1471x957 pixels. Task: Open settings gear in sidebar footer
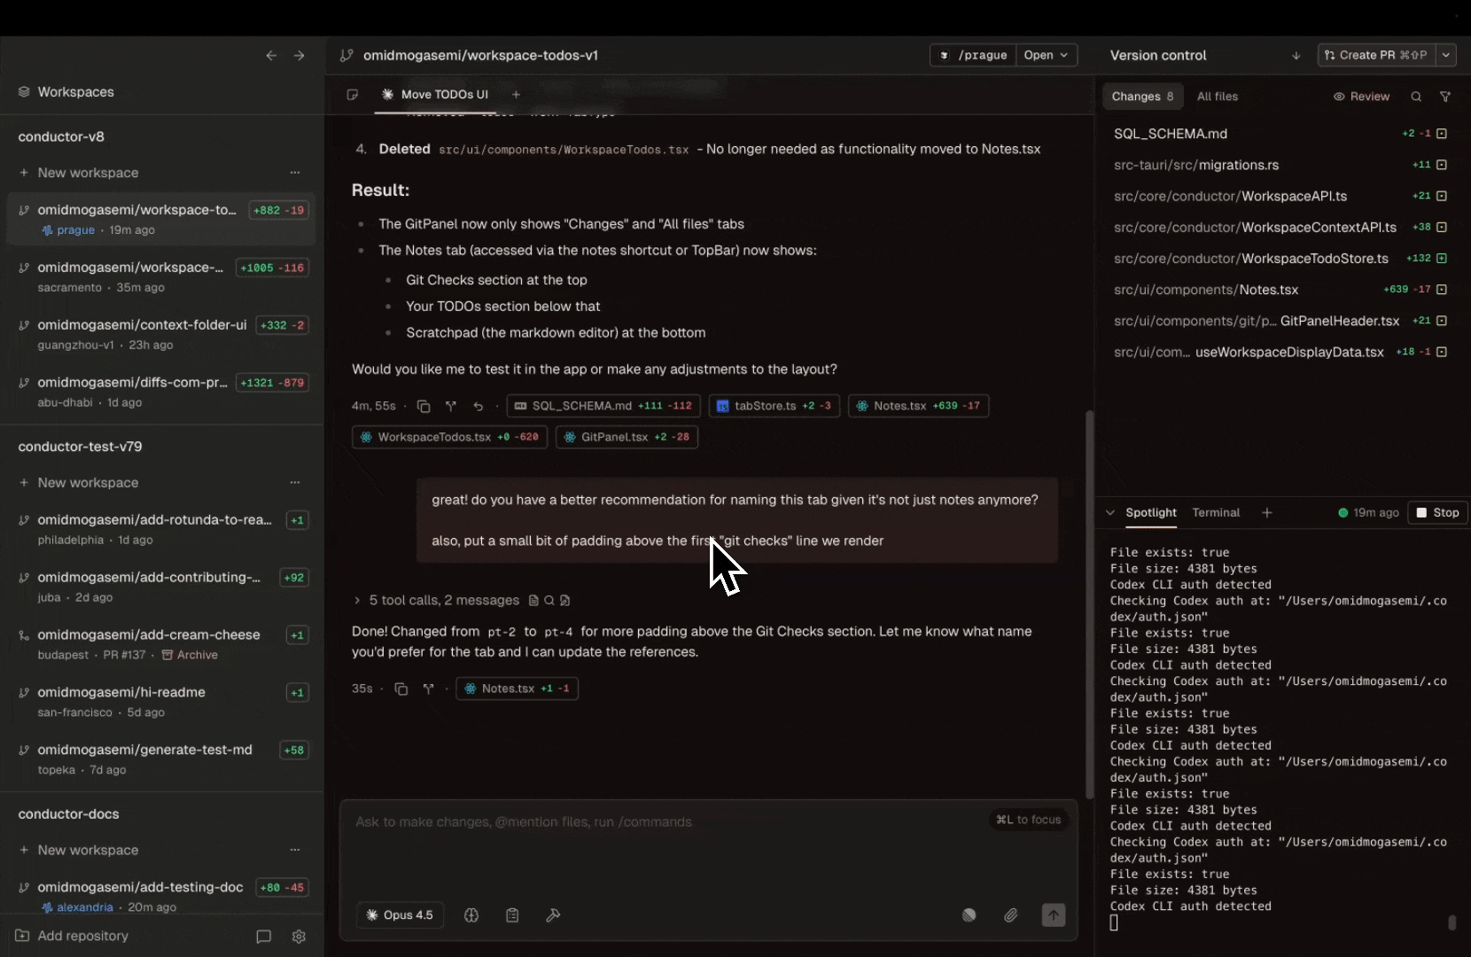tap(299, 937)
